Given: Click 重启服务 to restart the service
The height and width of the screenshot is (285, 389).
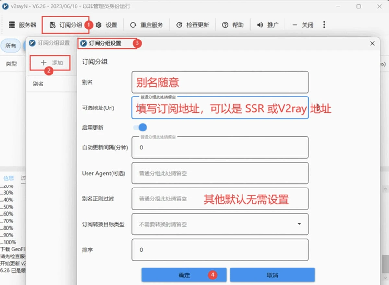Looking at the screenshot, I should point(147,25).
